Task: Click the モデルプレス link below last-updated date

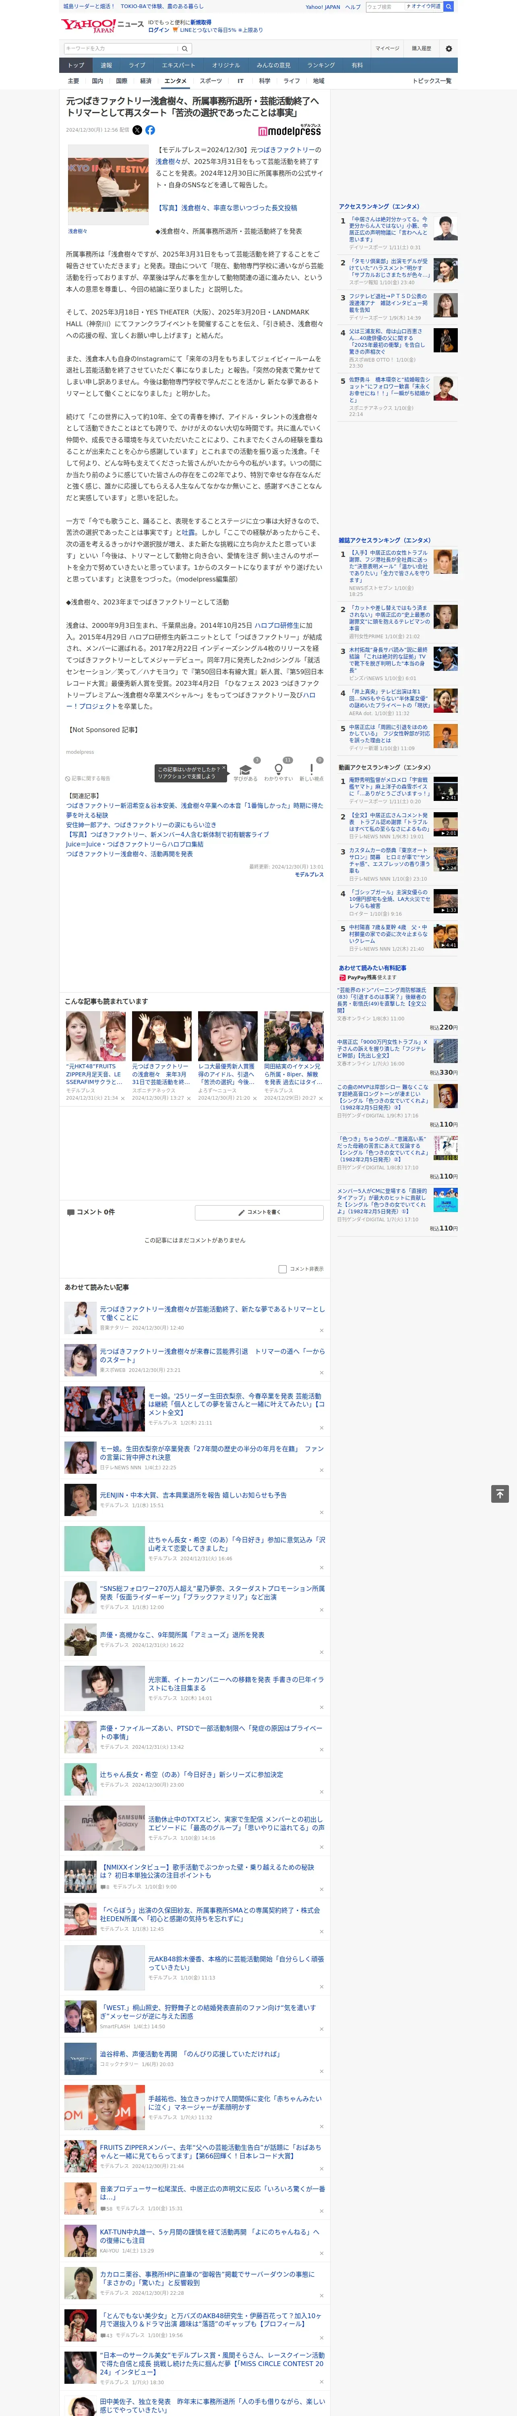Action: point(309,874)
